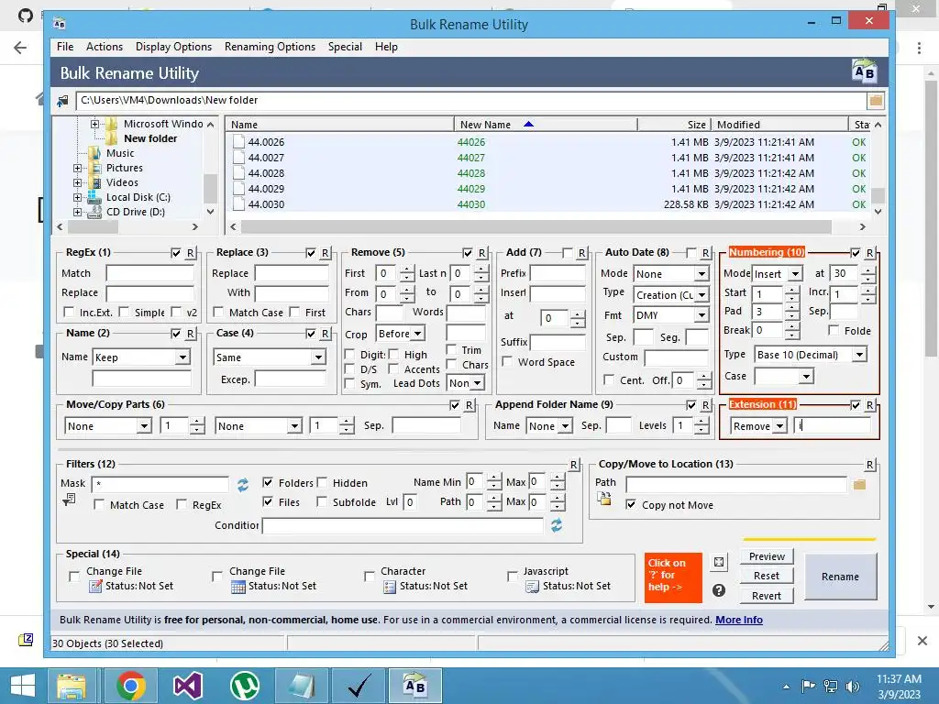Open Google Chrome from the taskbar
Image resolution: width=939 pixels, height=704 pixels.
point(131,686)
